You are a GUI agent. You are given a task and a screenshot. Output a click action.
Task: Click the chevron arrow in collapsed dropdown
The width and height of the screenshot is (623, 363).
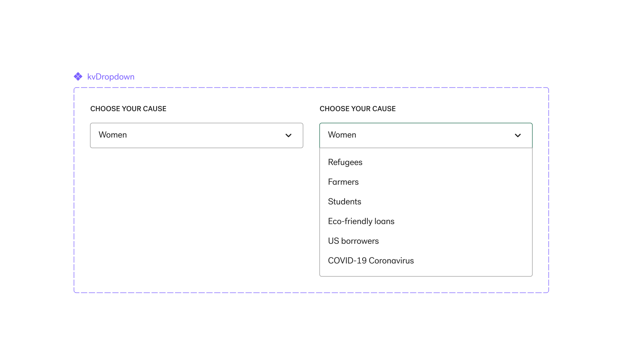288,135
